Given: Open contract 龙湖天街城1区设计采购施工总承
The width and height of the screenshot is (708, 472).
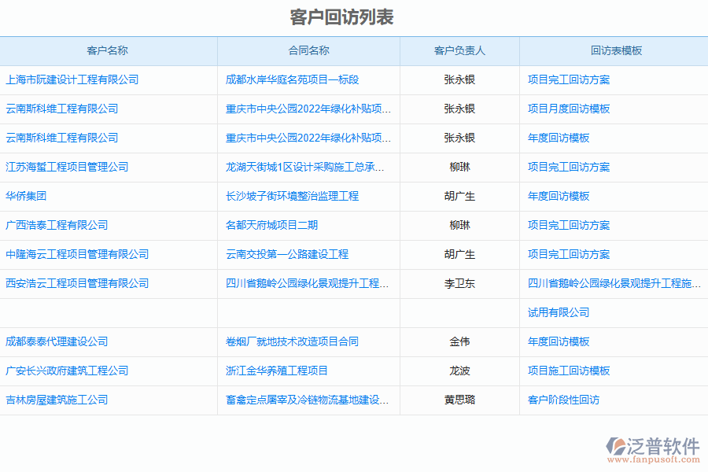Looking at the screenshot, I should [304, 167].
